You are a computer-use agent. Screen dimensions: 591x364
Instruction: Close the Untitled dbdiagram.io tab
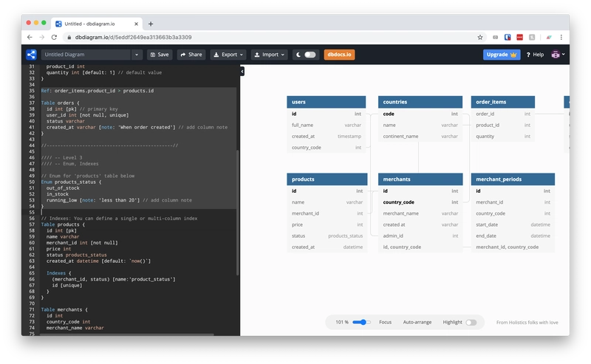(x=136, y=24)
